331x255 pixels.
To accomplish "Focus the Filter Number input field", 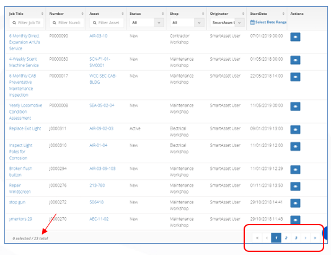I will pyautogui.click(x=67, y=22).
